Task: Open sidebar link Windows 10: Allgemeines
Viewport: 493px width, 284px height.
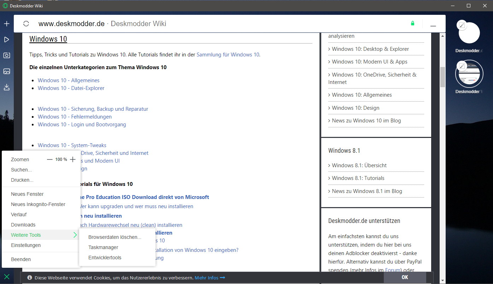Action: [362, 95]
